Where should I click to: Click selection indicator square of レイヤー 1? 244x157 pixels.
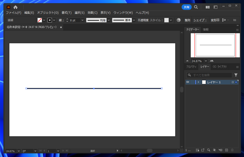[x=236, y=82]
